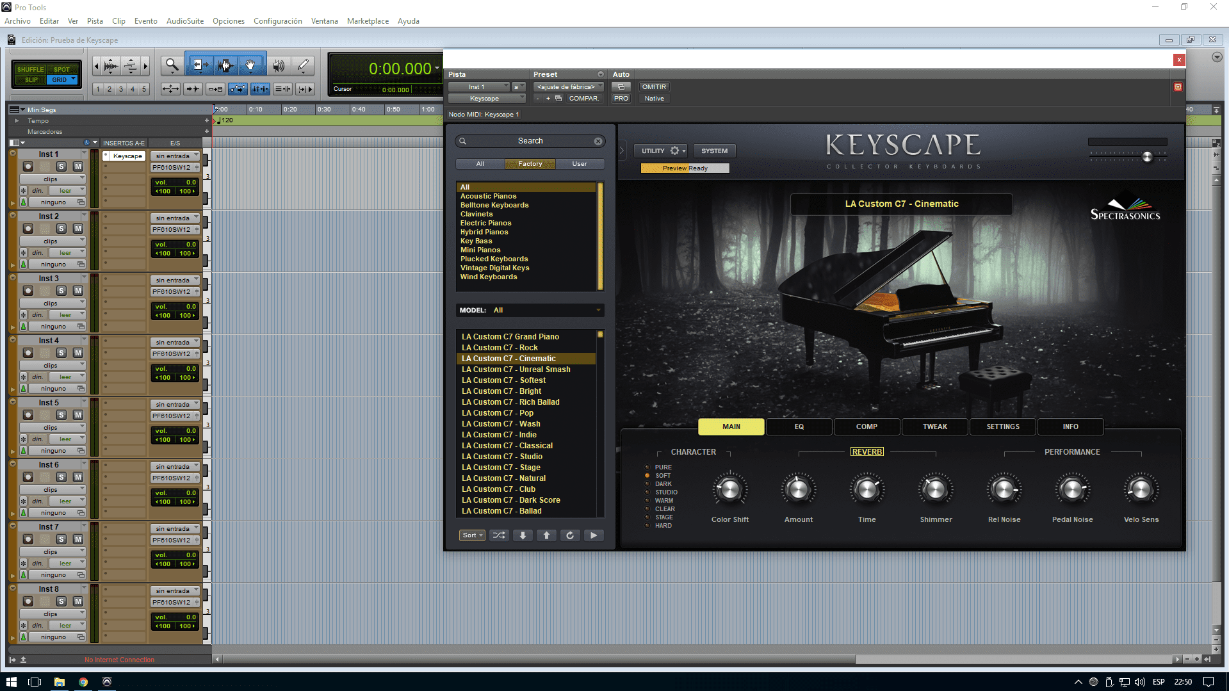Step to next preset with down arrow
This screenshot has width=1229, height=691.
pyautogui.click(x=523, y=535)
